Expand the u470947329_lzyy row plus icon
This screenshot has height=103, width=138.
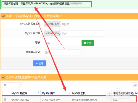(x=5, y=100)
